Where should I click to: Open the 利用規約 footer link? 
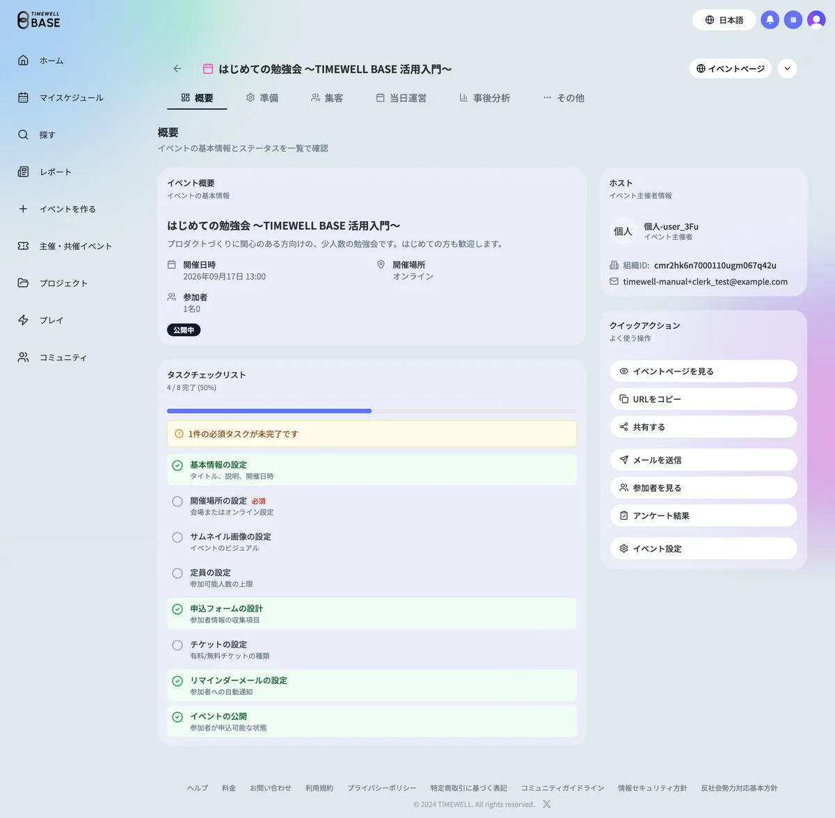tap(319, 788)
